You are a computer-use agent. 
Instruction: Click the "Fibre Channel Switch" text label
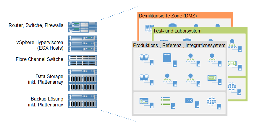pyautogui.click(x=39, y=59)
